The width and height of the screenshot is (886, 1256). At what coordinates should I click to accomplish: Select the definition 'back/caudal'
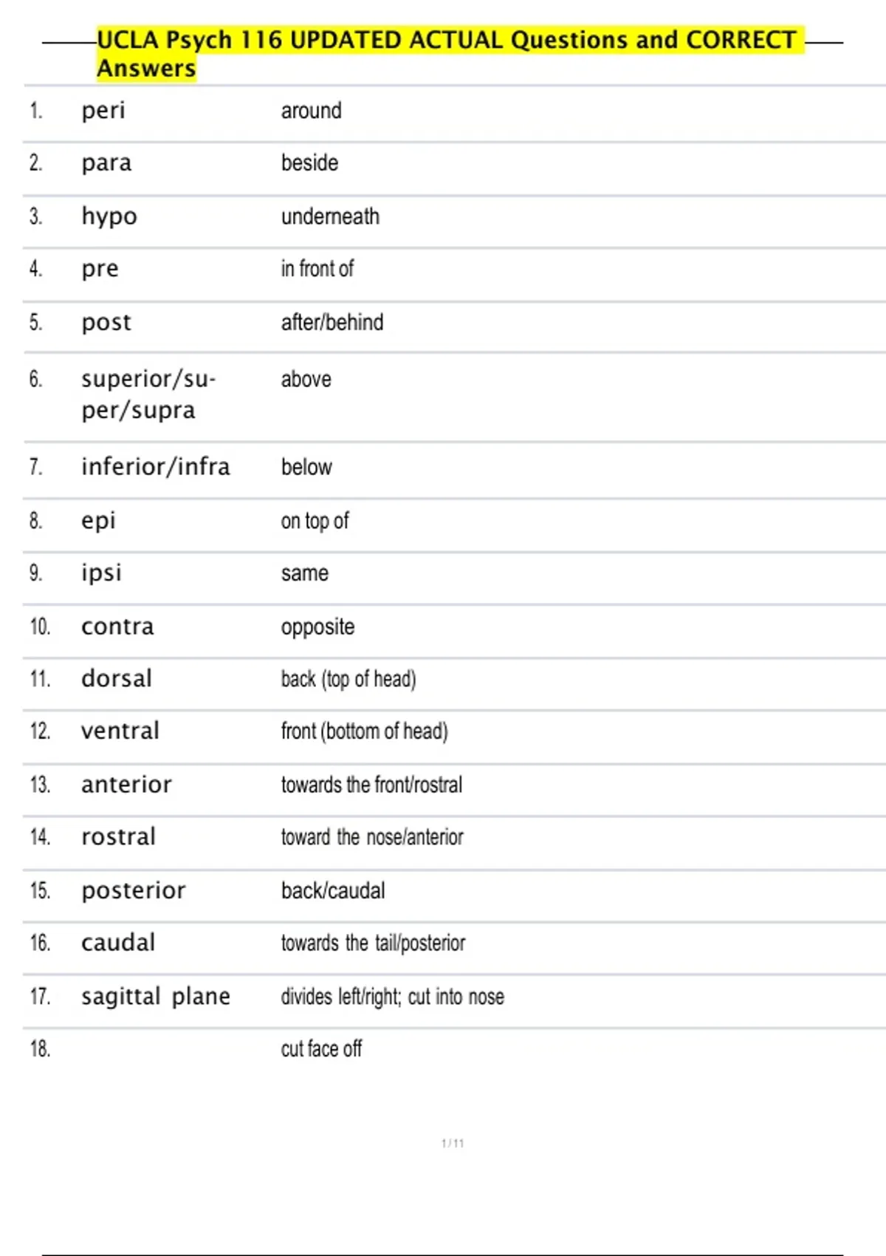333,890
